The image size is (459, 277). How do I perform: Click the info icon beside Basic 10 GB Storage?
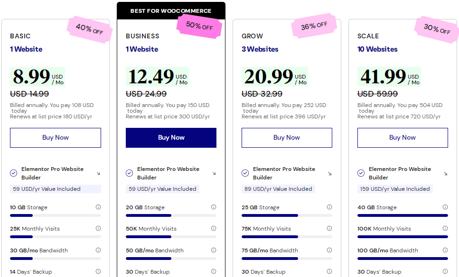click(98, 207)
